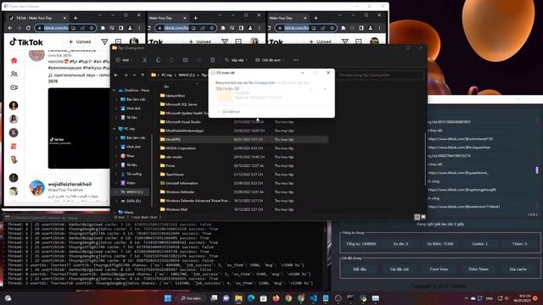The width and height of the screenshot is (543, 305).
Task: Click the Copy icon in File Explorer toolbar
Action: coord(158,60)
